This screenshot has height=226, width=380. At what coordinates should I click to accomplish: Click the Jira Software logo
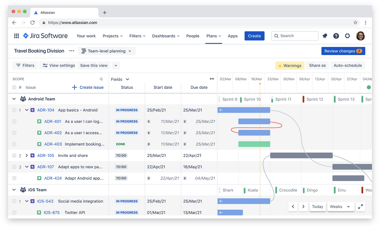pyautogui.click(x=45, y=36)
